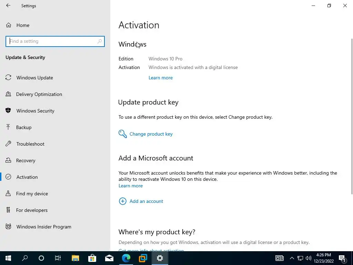Focus the Find a setting search box

(55, 41)
